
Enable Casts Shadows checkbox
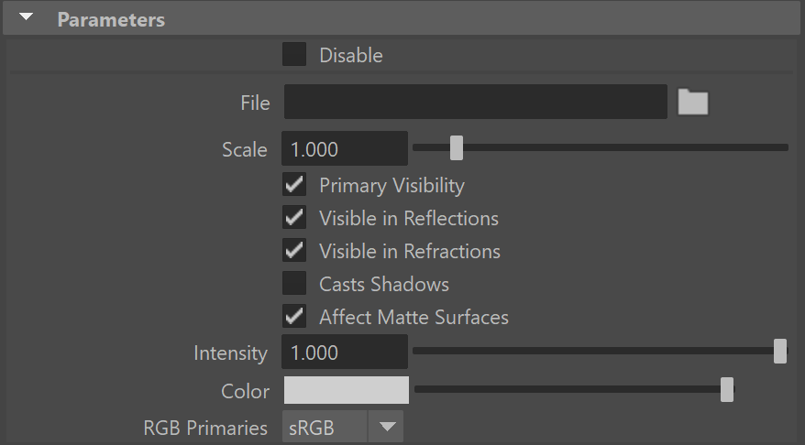pyautogui.click(x=294, y=284)
